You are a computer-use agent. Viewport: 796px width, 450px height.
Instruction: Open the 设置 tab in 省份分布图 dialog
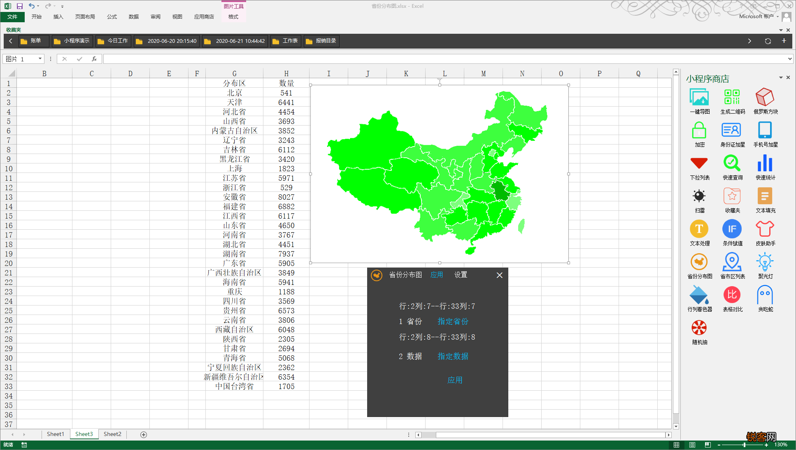click(x=461, y=275)
